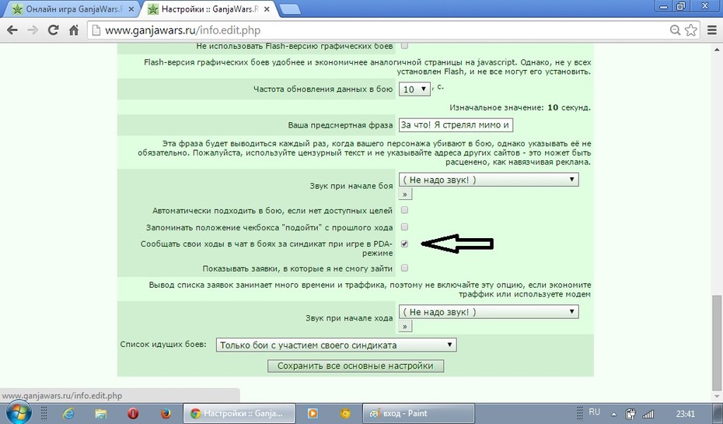Image resolution: width=723 pixels, height=424 pixels.
Task: Click the zoom magnifier icon in address bar
Action: tap(675, 30)
